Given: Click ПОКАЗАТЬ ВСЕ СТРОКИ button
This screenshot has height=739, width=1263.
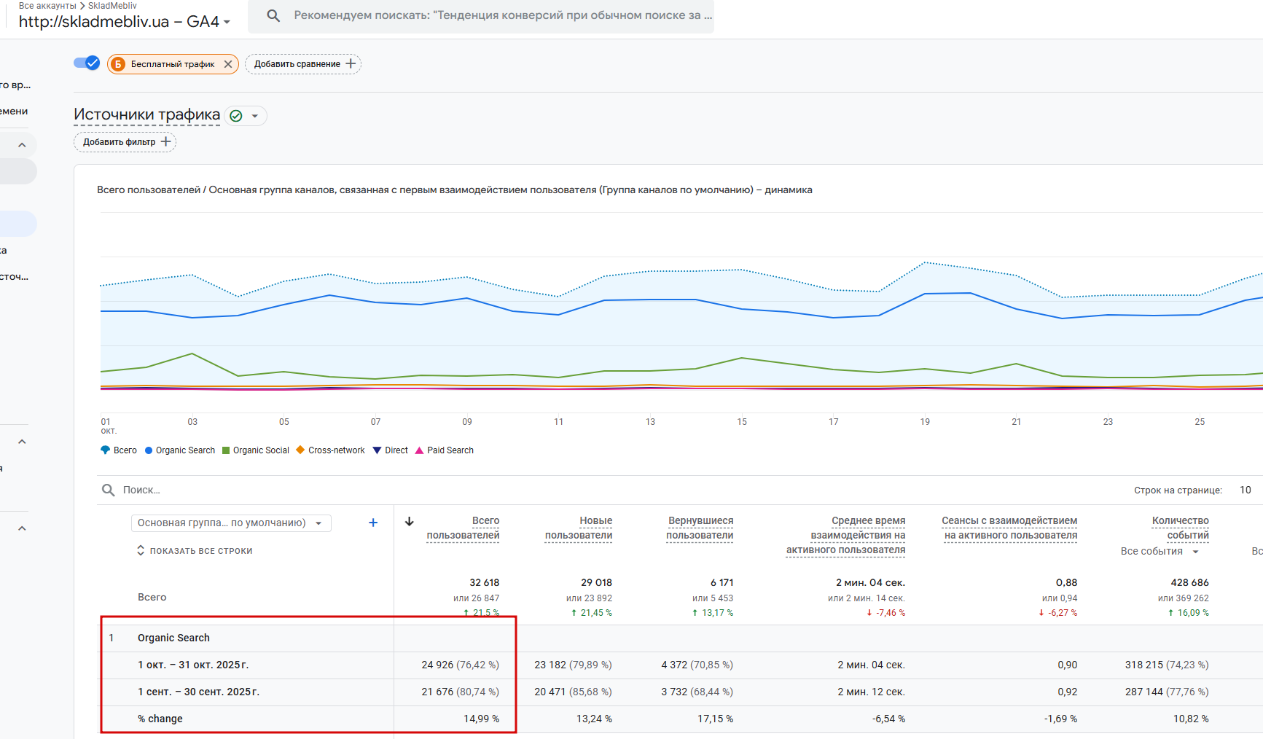Looking at the screenshot, I should pos(195,551).
